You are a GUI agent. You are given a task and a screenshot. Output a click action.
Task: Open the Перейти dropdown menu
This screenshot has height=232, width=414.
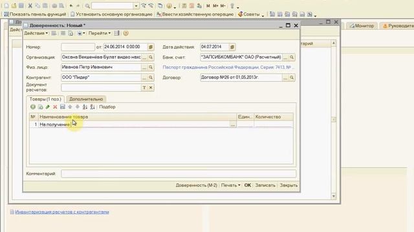point(99,33)
